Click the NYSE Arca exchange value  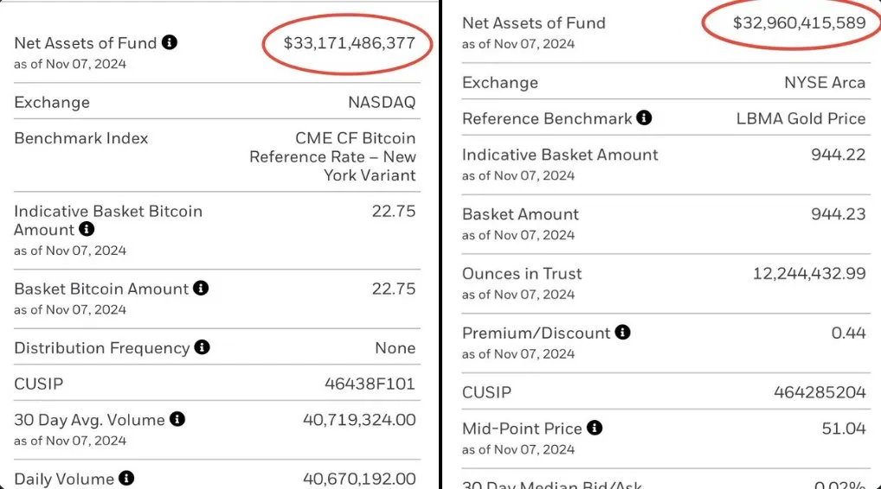[824, 83]
